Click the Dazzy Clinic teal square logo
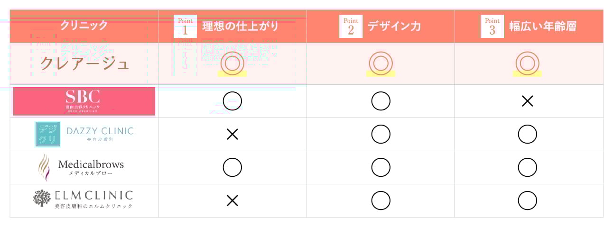613x227 pixels. pyautogui.click(x=47, y=134)
